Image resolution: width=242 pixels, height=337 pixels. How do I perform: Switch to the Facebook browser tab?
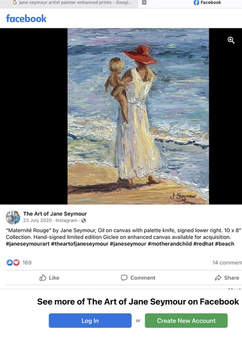click(x=207, y=3)
